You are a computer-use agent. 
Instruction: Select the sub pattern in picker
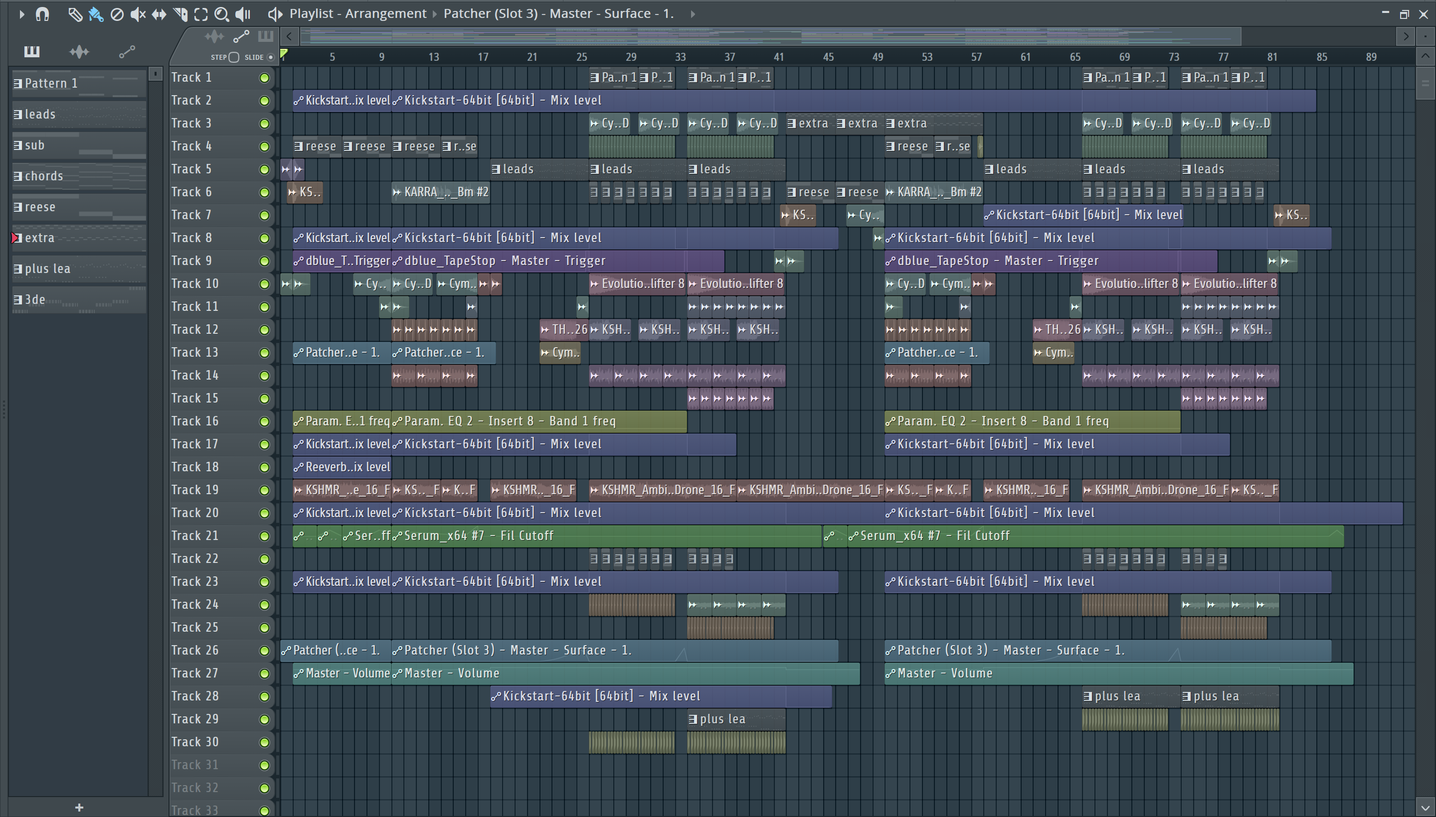79,145
